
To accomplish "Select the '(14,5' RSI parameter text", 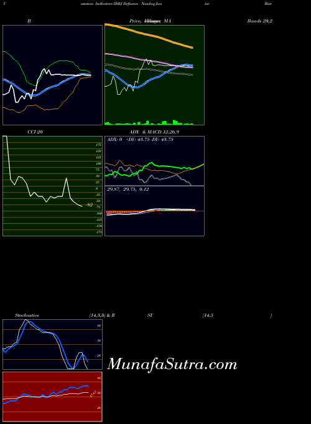I will click(x=208, y=316).
